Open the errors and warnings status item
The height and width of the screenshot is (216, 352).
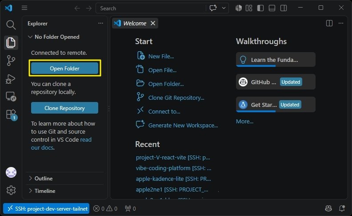(105, 208)
